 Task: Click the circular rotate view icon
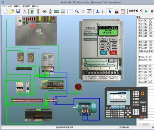click(x=83, y=11)
